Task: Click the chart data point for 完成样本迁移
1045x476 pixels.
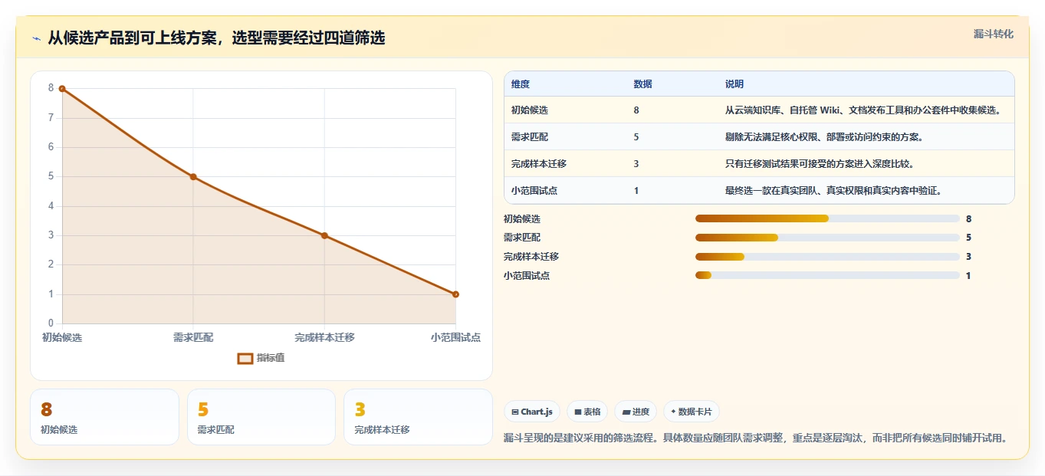Action: pos(324,235)
